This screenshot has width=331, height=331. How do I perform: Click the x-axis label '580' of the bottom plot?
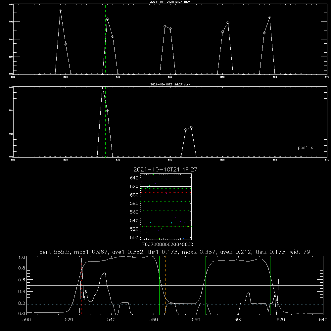click(196, 320)
